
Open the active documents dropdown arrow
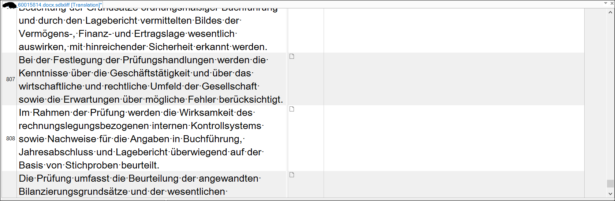coord(605,3)
